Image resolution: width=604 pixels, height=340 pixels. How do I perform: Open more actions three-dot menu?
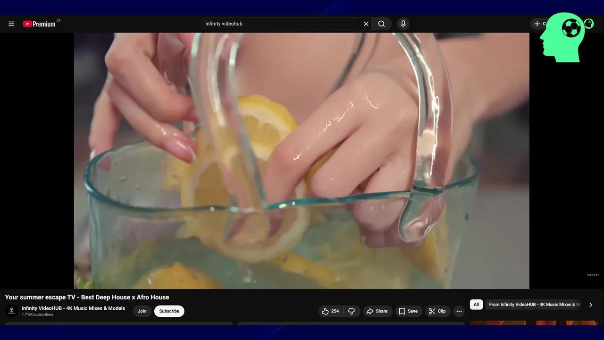click(x=459, y=311)
